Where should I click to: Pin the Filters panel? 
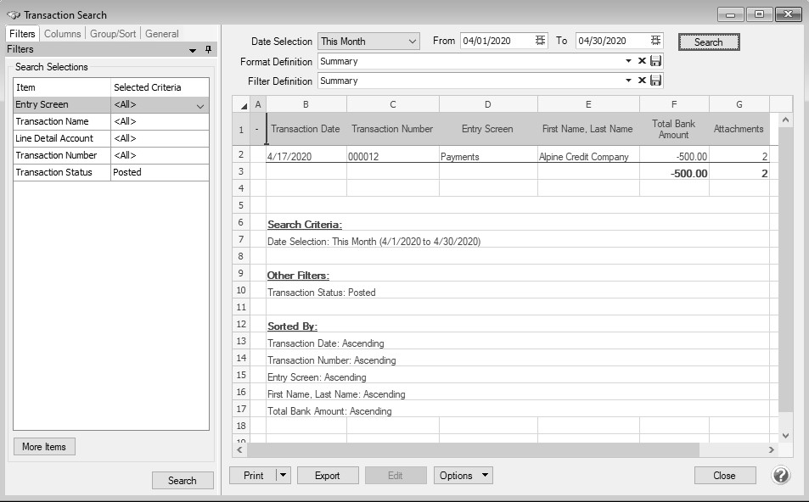click(x=209, y=50)
